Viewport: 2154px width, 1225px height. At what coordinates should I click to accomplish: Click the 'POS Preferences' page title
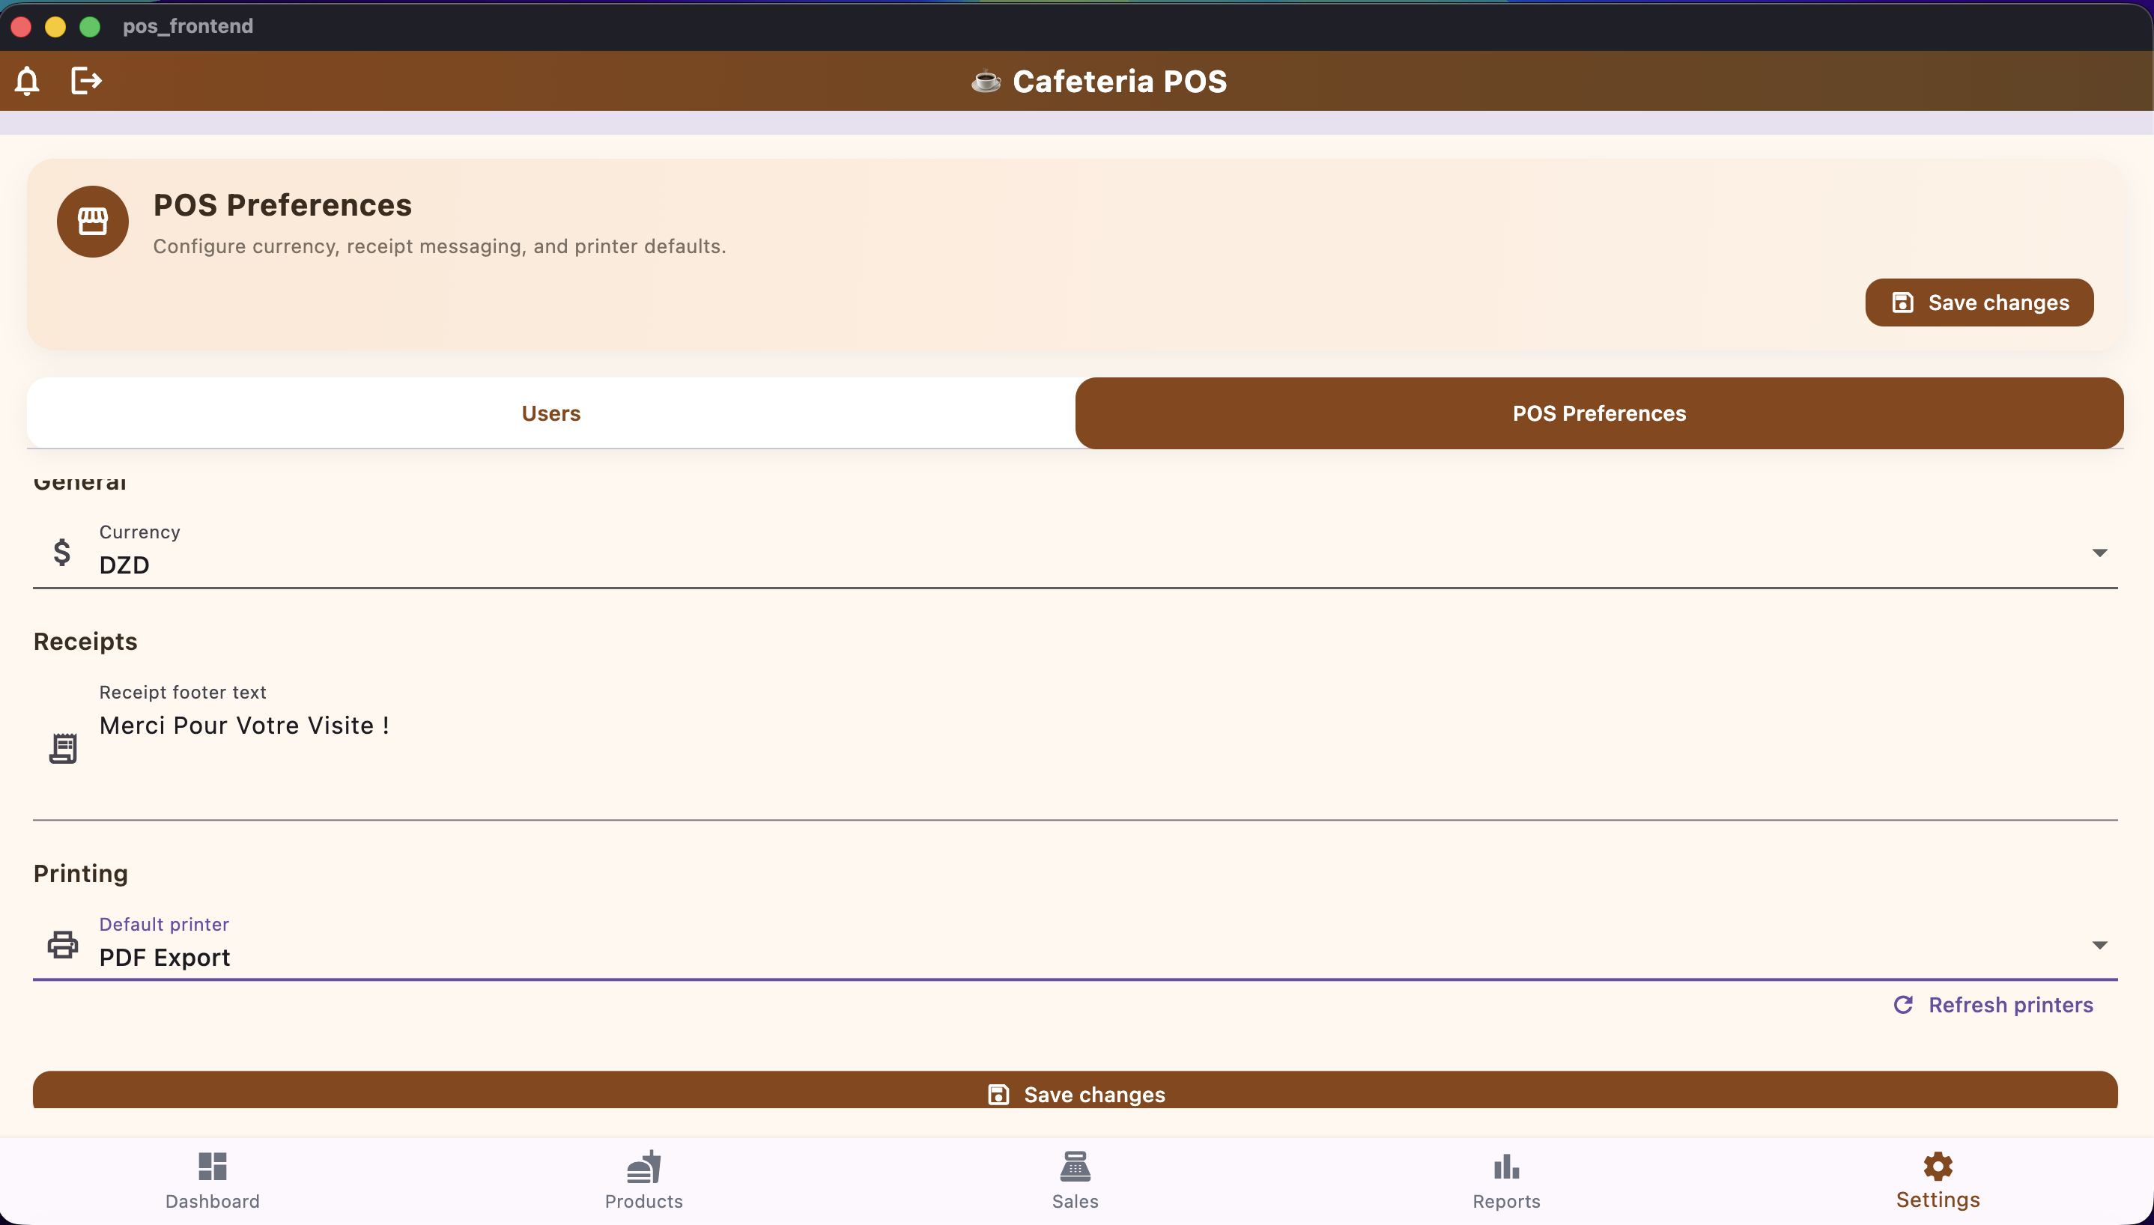[x=282, y=205]
